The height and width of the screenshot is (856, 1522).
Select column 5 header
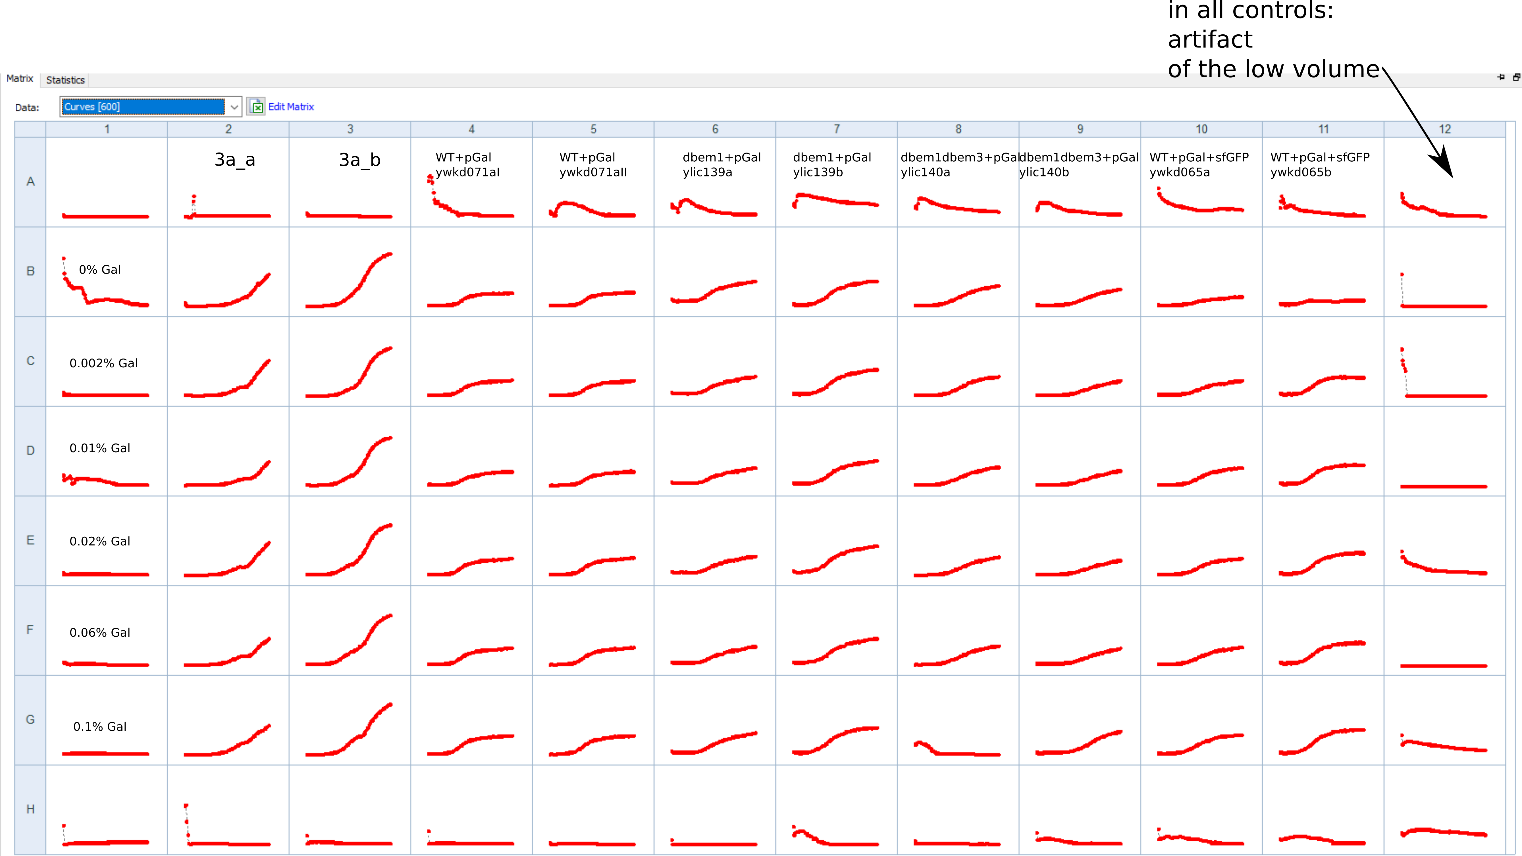click(x=593, y=129)
